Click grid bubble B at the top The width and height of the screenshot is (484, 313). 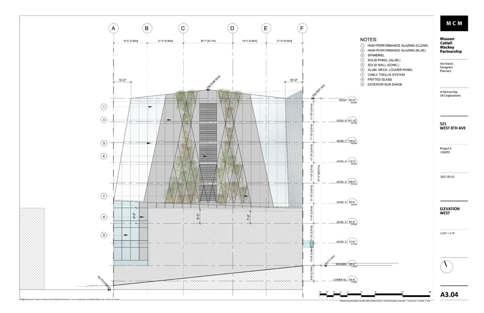(x=147, y=28)
